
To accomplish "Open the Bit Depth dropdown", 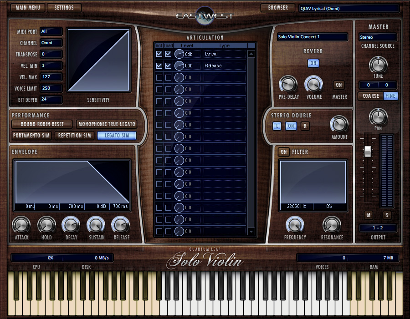I will coord(51,100).
